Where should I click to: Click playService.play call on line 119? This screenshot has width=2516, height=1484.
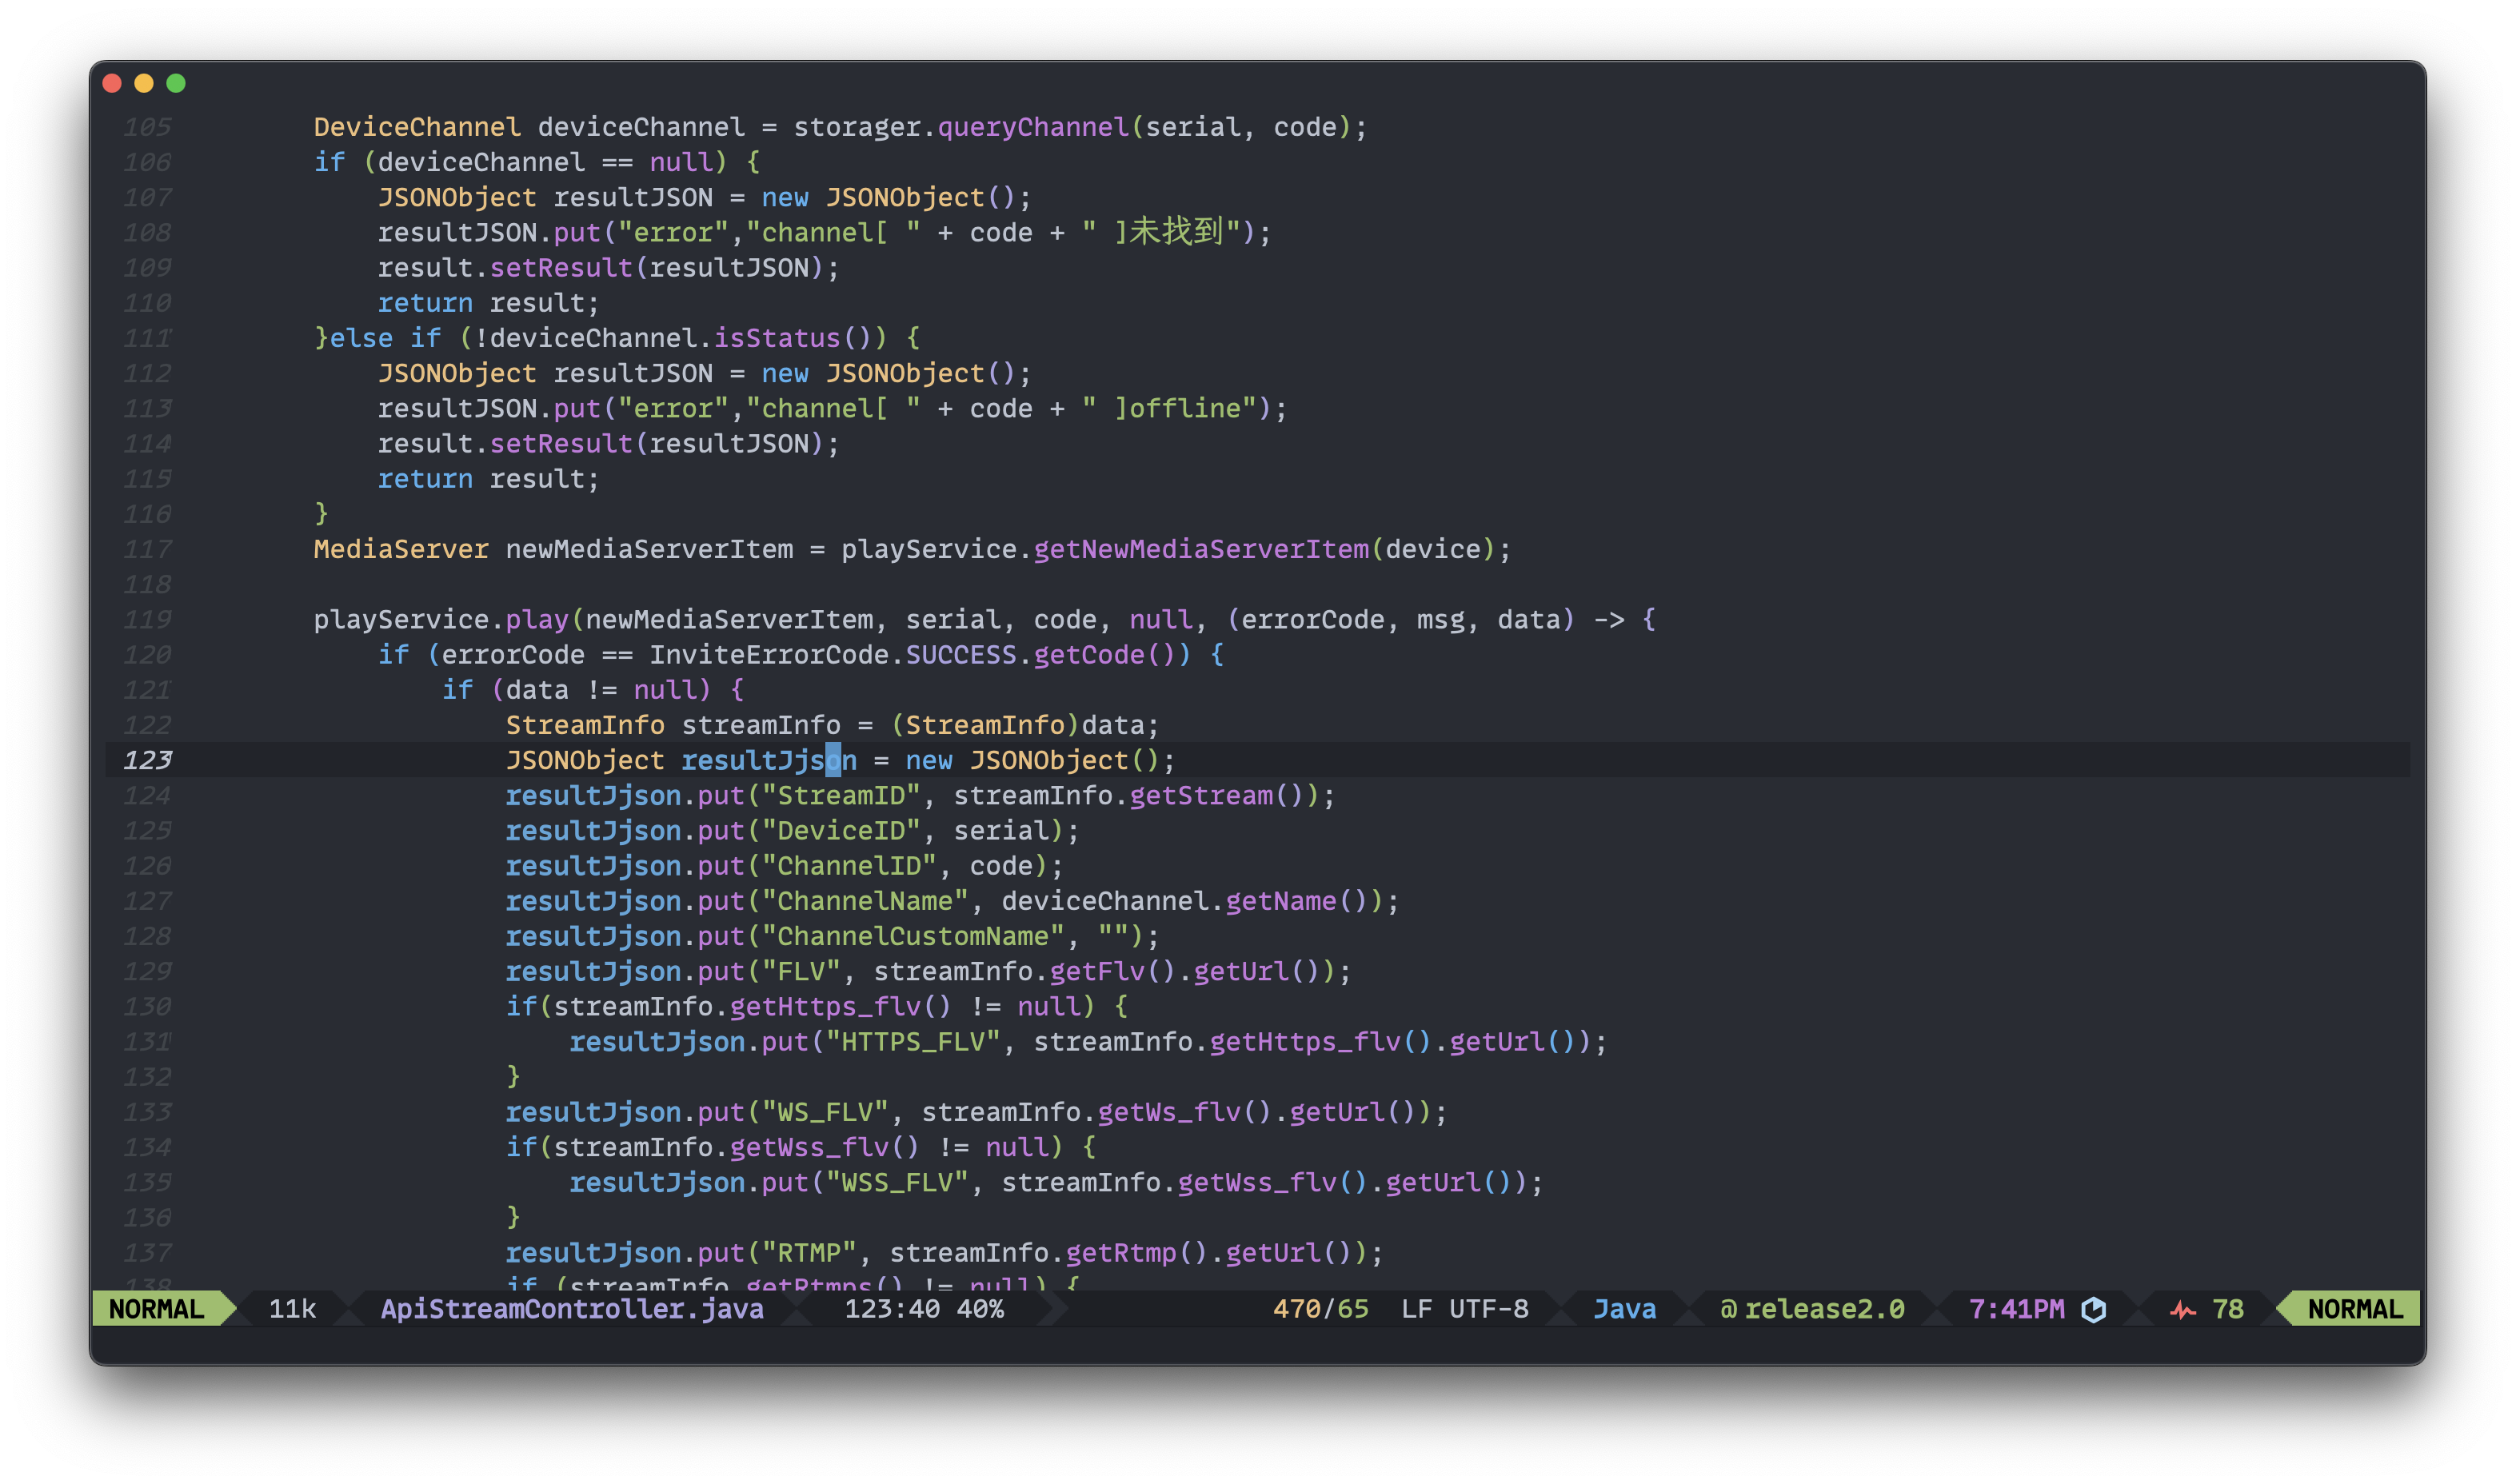(x=441, y=619)
